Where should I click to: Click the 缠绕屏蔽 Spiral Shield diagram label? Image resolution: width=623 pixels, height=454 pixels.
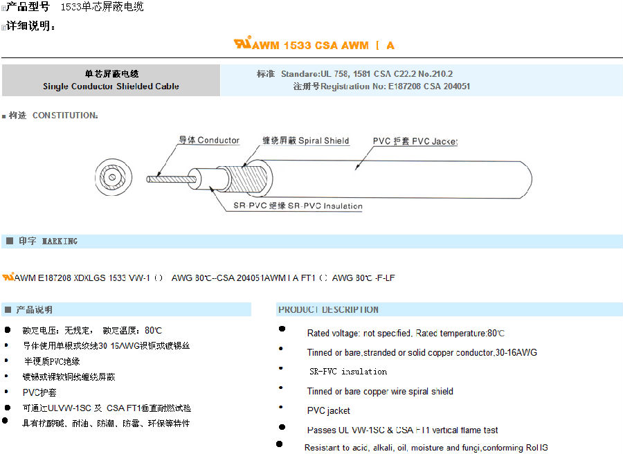305,140
